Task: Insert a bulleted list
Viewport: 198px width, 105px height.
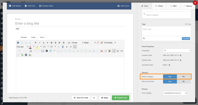Action: click(52, 47)
